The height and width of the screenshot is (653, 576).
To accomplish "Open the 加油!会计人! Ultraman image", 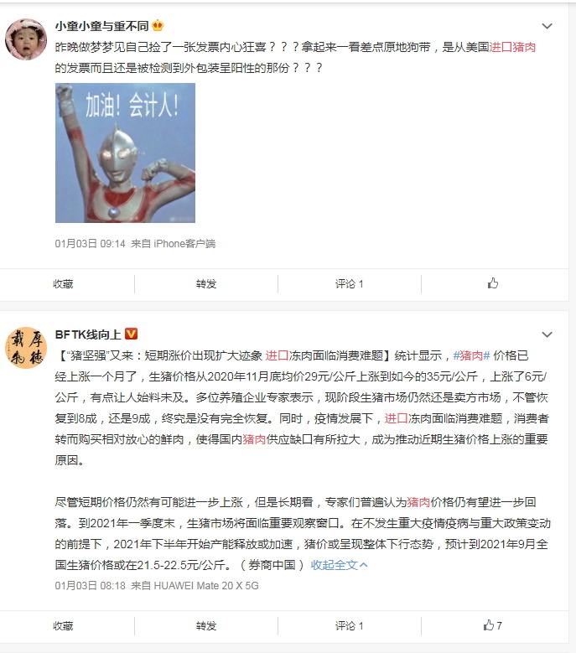I will (126, 153).
